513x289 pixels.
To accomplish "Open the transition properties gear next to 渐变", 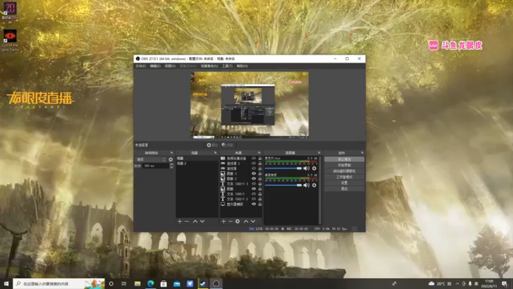I will pos(171,159).
